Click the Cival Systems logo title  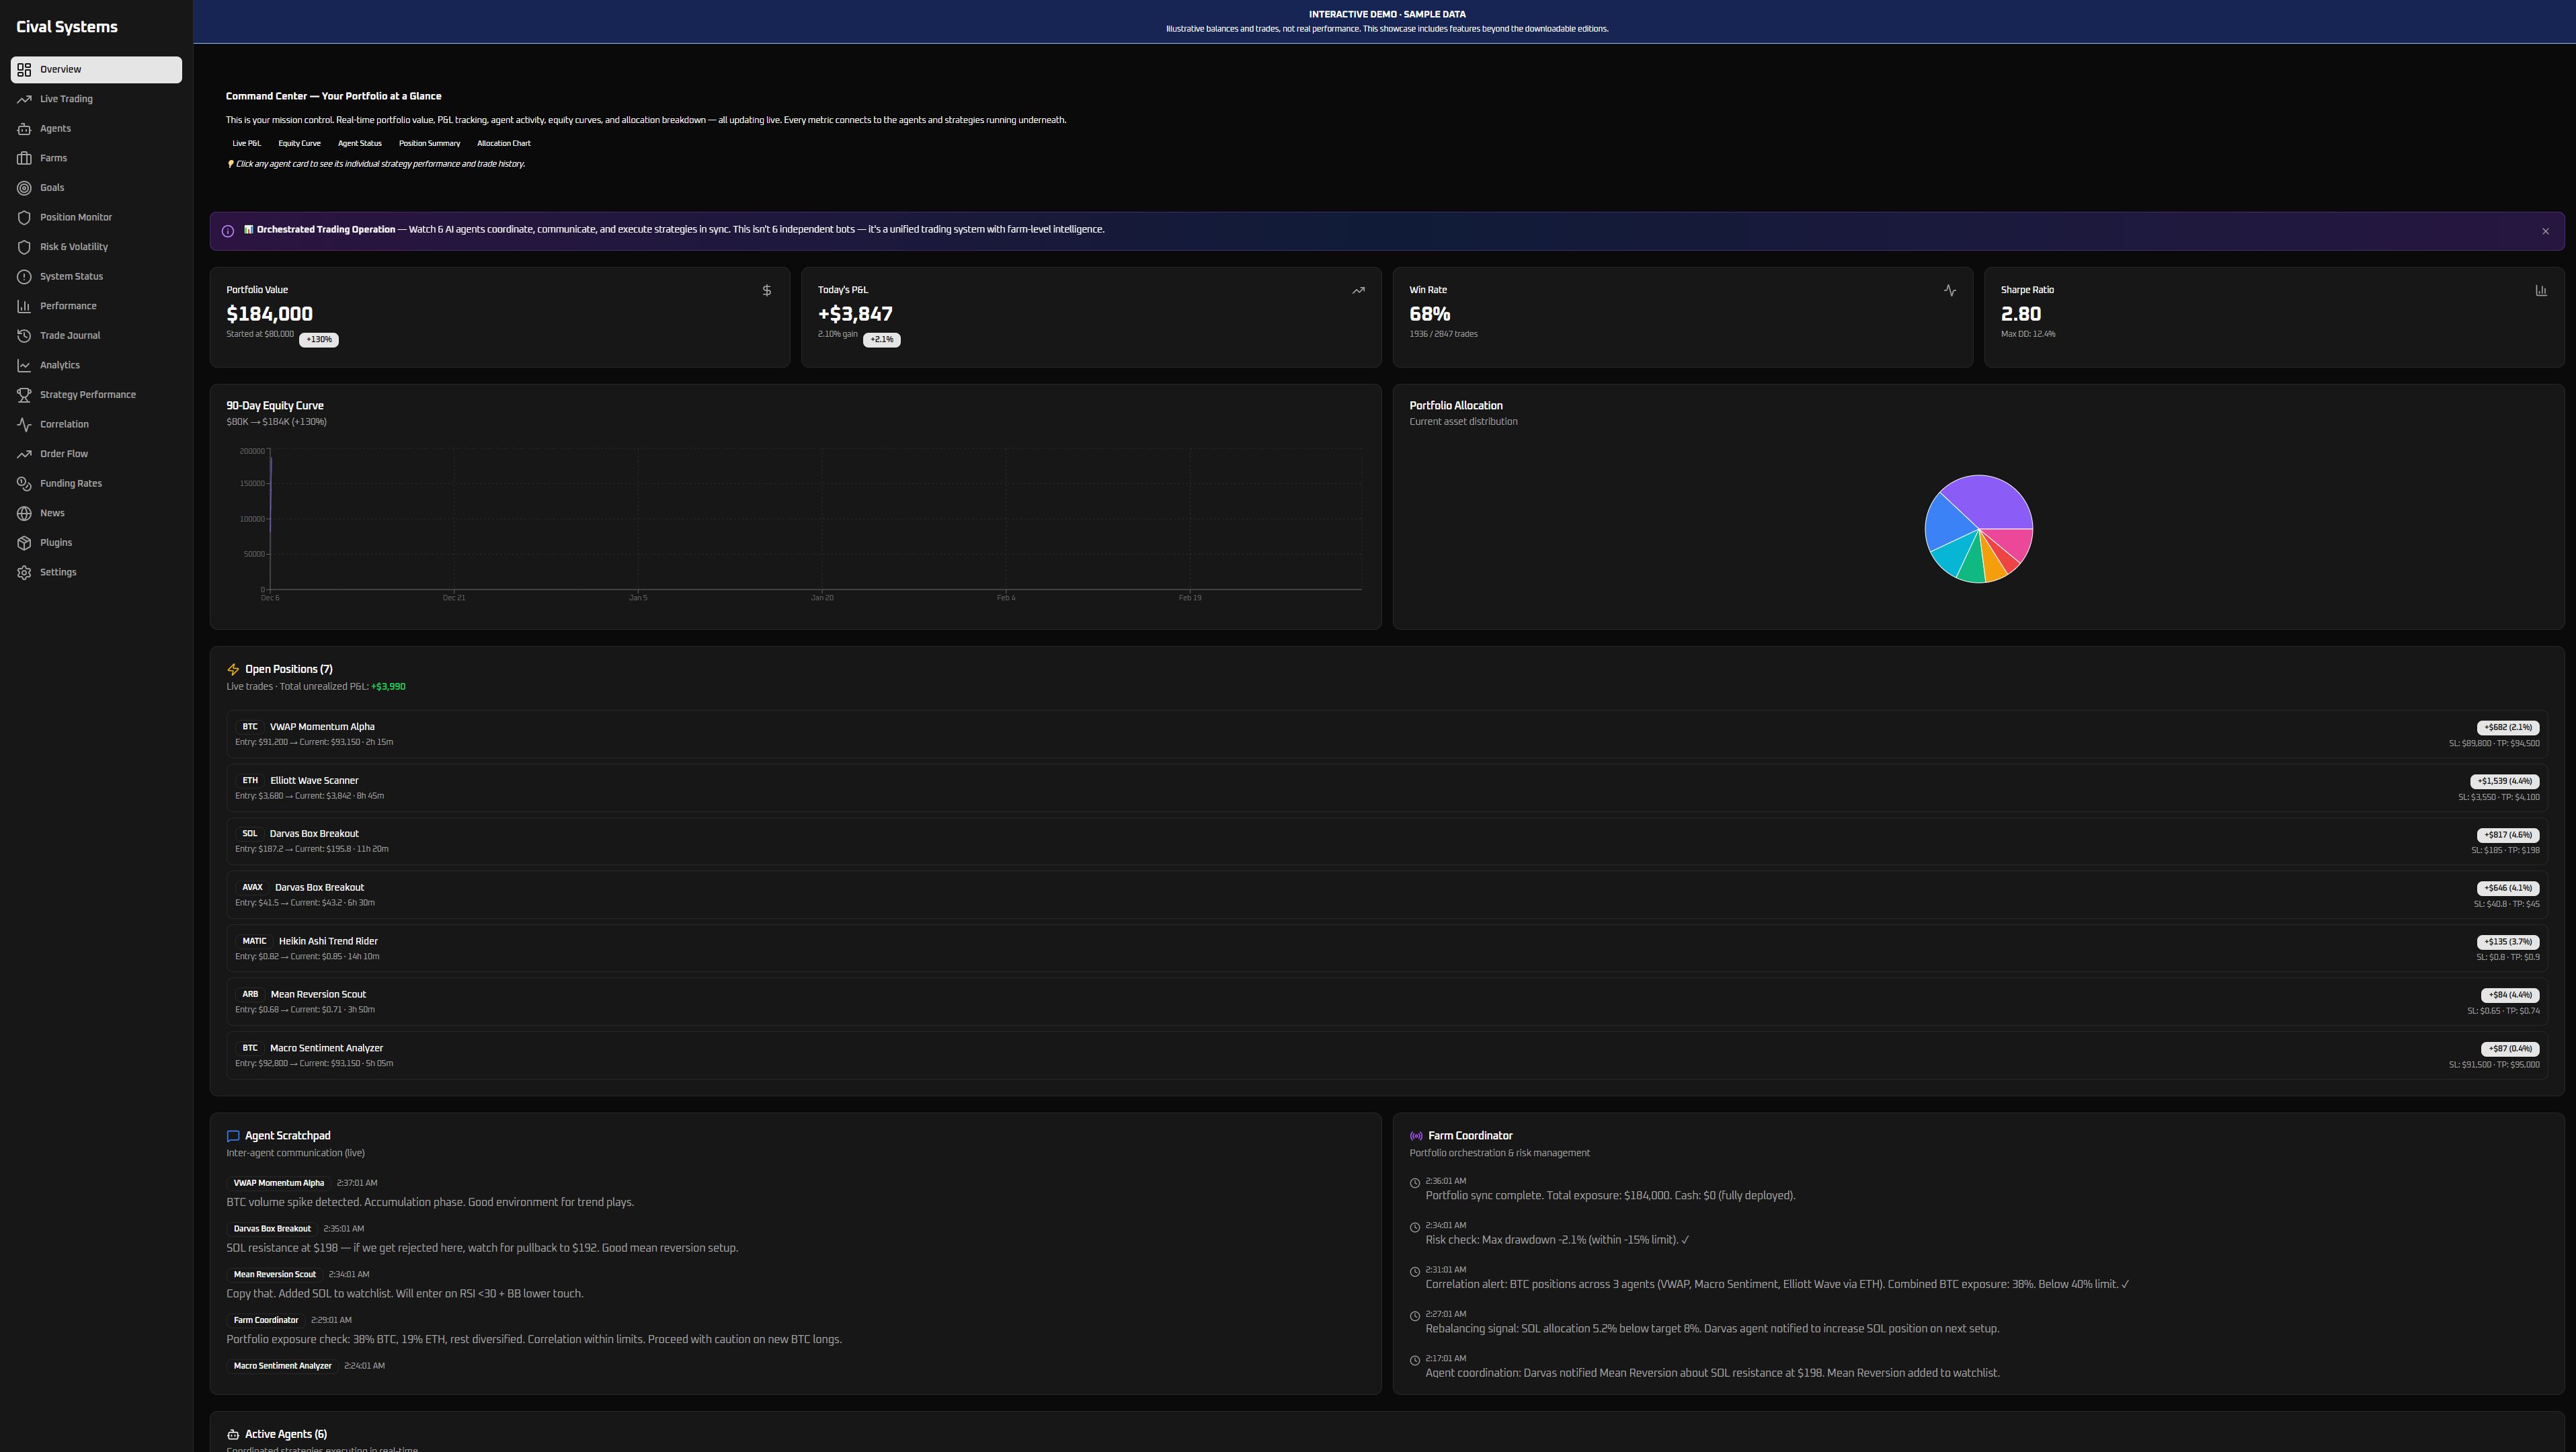(x=67, y=27)
